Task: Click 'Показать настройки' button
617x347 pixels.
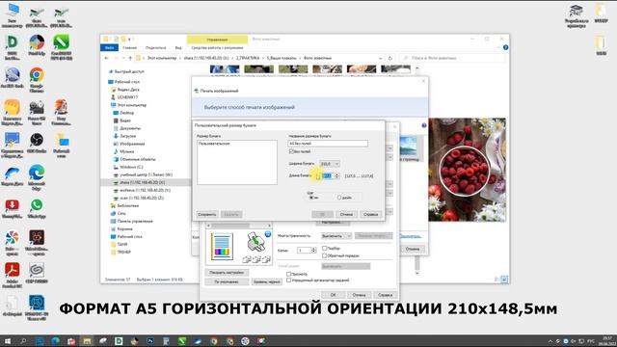Action: pos(227,272)
